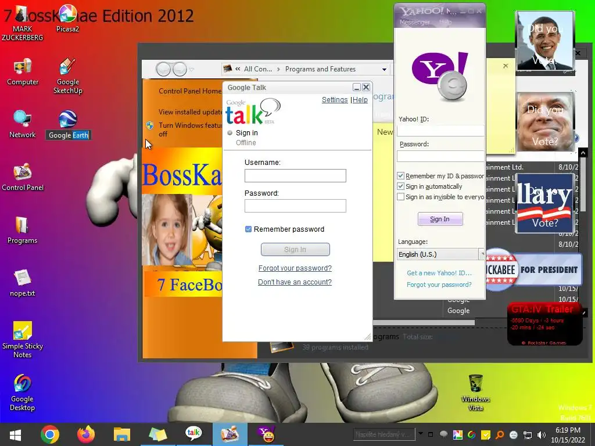The height and width of the screenshot is (446, 595).
Task: Launch Chrome from the taskbar
Action: click(x=50, y=434)
